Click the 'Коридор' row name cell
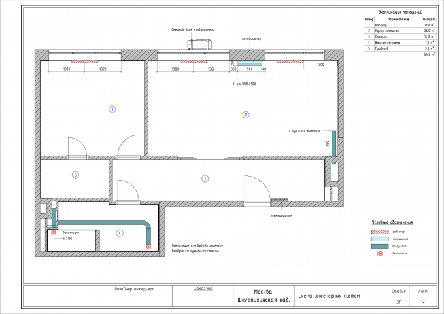444x314 pixels. coord(398,25)
